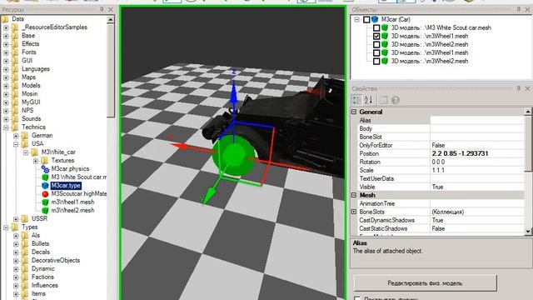Collapse the General property category

(354, 112)
